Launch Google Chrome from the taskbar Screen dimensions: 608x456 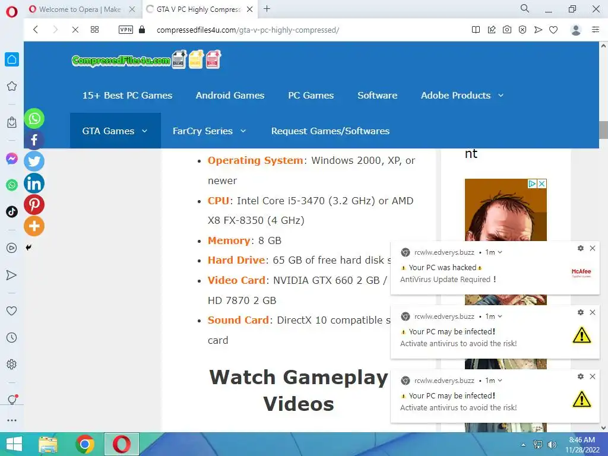[x=85, y=444]
